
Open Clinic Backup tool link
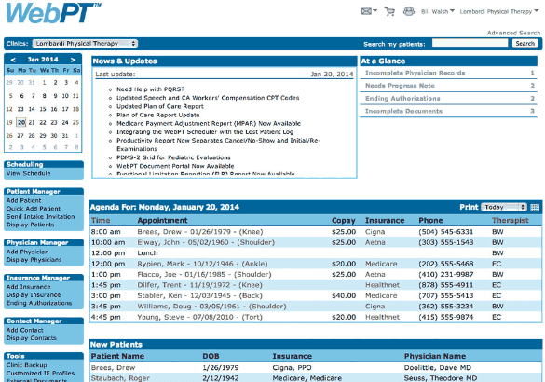tap(26, 365)
